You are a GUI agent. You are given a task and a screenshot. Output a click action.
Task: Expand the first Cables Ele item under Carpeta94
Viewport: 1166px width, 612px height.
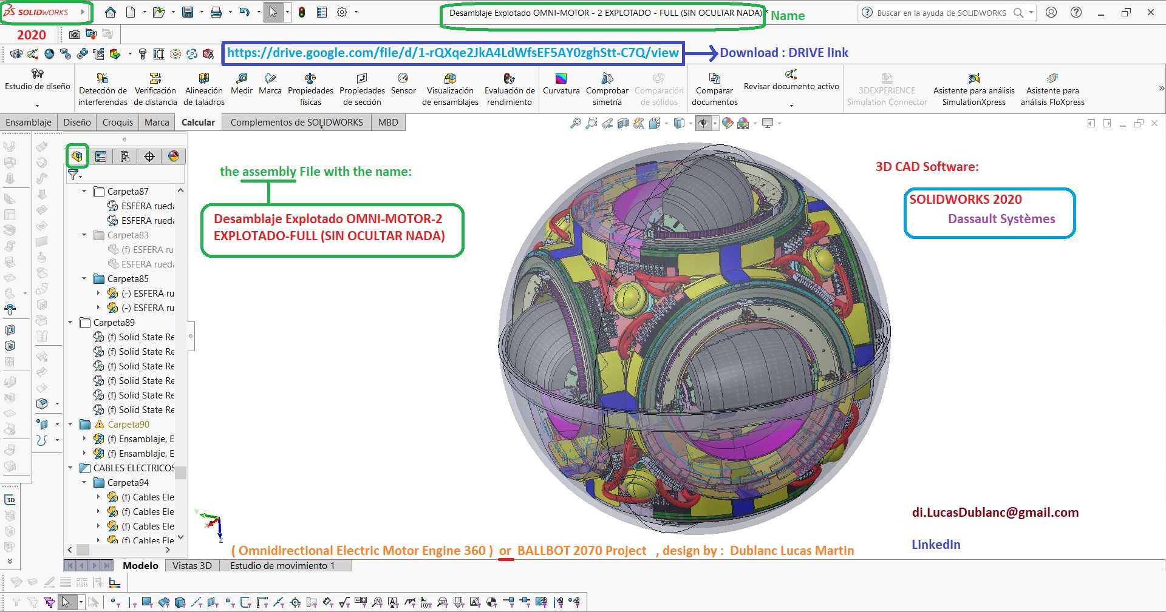pos(98,497)
